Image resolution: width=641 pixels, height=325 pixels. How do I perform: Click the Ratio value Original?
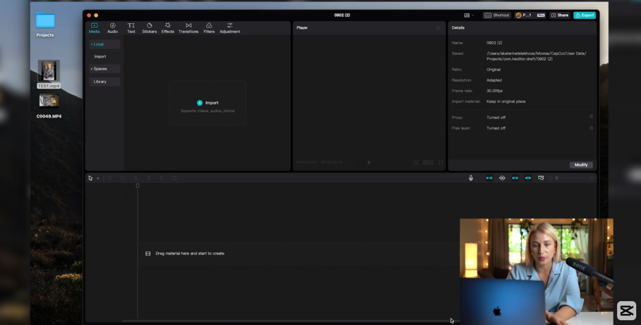pyautogui.click(x=494, y=70)
